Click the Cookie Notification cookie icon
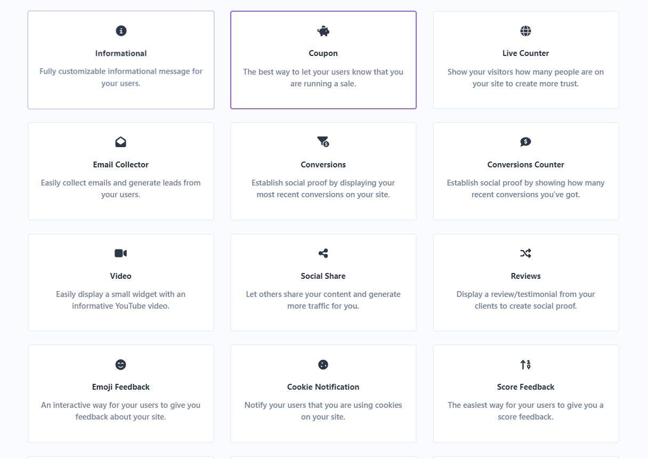This screenshot has height=459, width=648. click(323, 365)
